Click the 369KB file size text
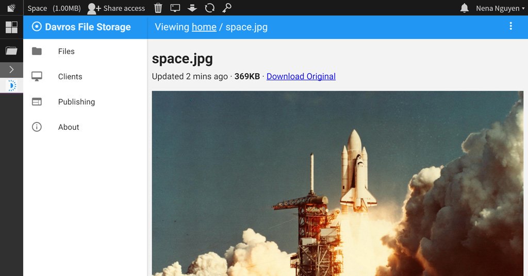The image size is (528, 276). pyautogui.click(x=247, y=76)
